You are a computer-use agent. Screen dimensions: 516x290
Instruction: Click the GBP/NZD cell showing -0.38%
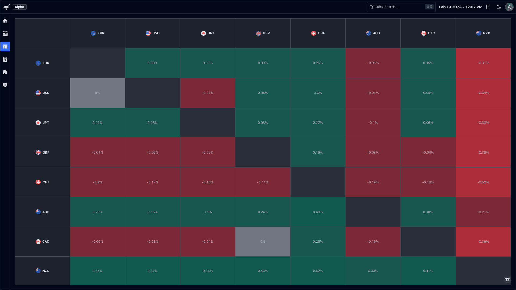click(483, 152)
